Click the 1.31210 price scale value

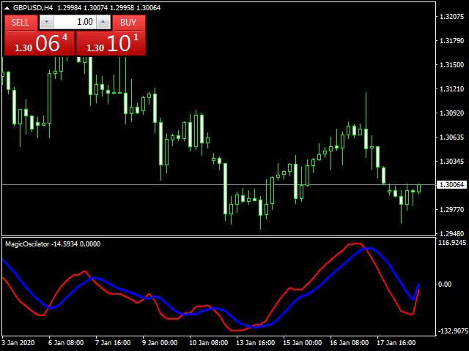pyautogui.click(x=451, y=89)
